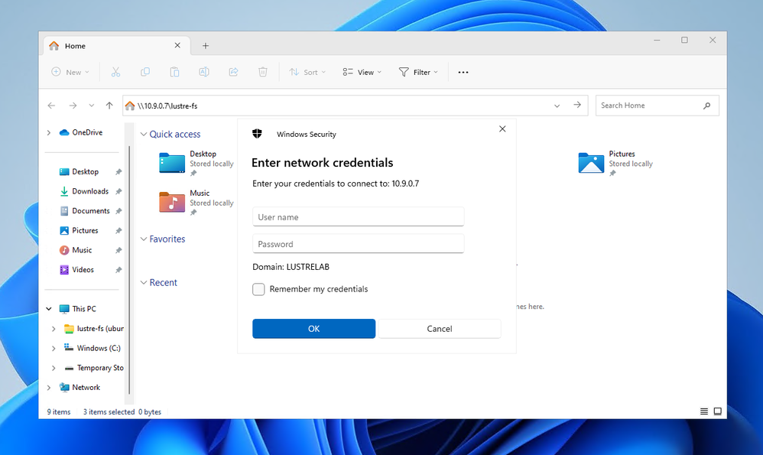
Task: Select OneDrive in the navigation pane
Action: (81, 132)
